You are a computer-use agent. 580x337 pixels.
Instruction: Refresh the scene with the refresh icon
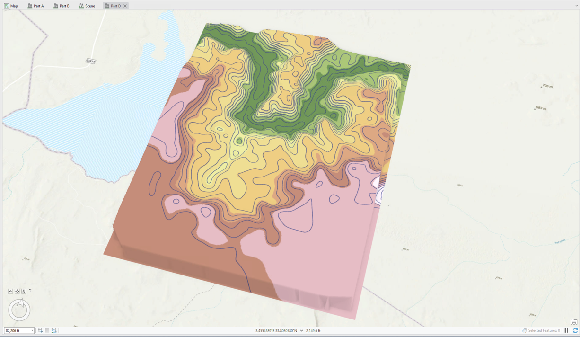coord(575,331)
